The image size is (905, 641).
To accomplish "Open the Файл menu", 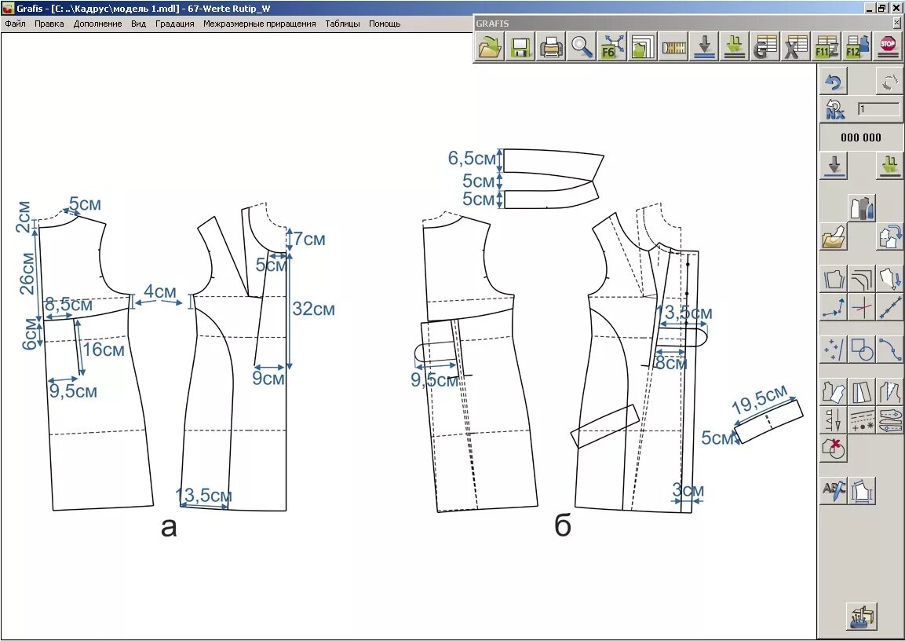I will pyautogui.click(x=15, y=24).
